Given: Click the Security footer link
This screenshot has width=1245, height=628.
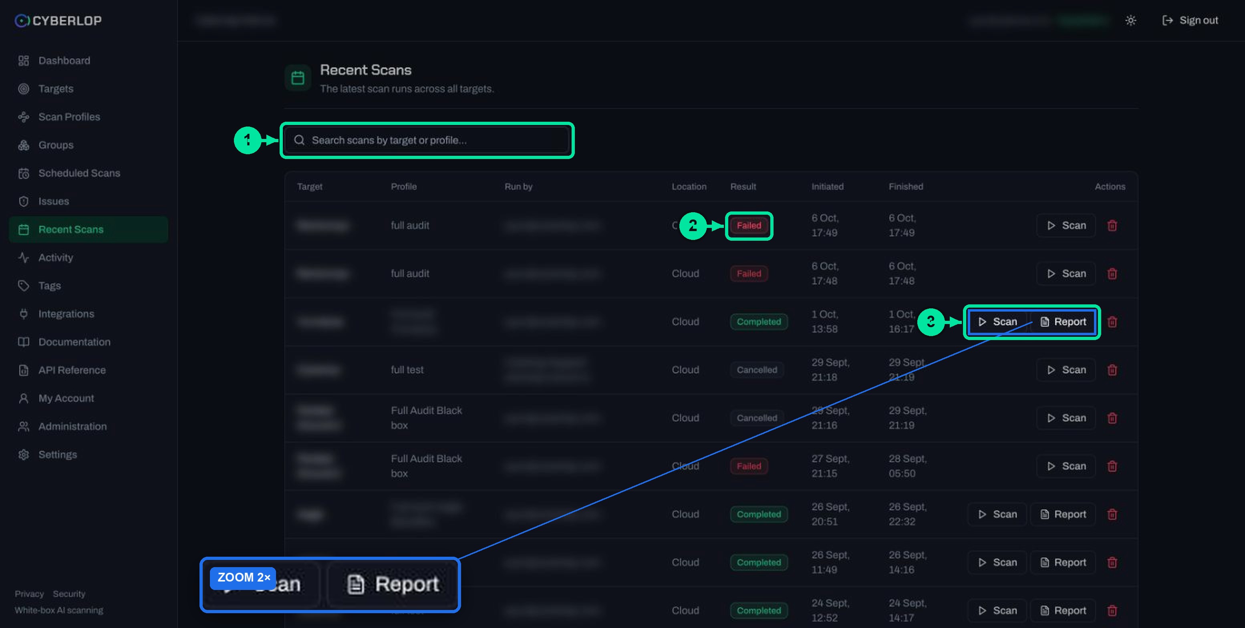Looking at the screenshot, I should (69, 594).
